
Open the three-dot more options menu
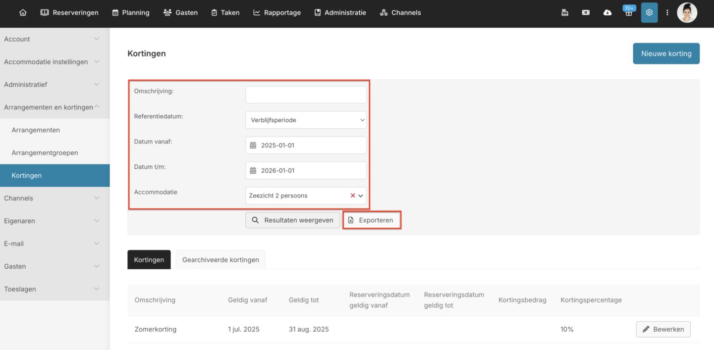click(667, 13)
